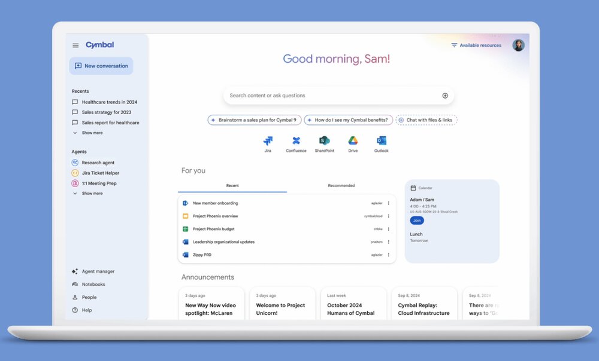This screenshot has width=599, height=361.
Task: Toggle the sidebar with the hamburger menu
Action: 75,44
